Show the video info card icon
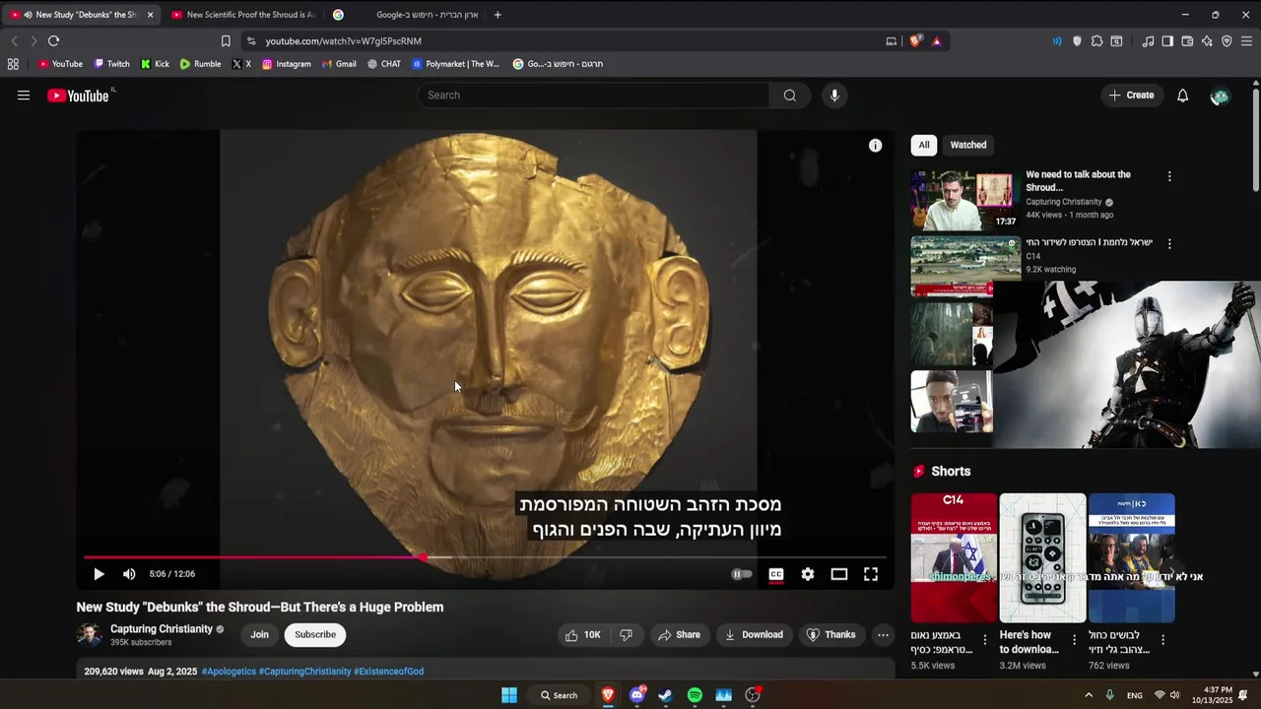This screenshot has height=709, width=1261. click(875, 145)
